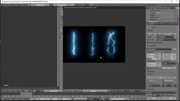The height and width of the screenshot is (101, 180).
Task: Open the Help menu
Action: tap(25, 5)
